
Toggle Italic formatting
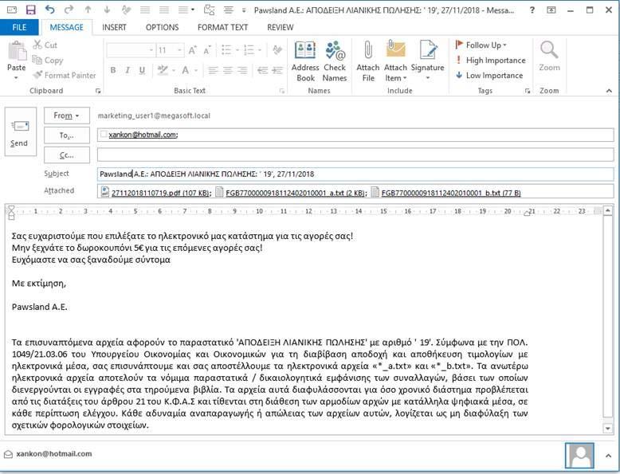pos(128,70)
